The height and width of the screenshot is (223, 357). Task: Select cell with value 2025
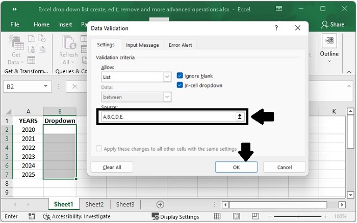[28, 175]
